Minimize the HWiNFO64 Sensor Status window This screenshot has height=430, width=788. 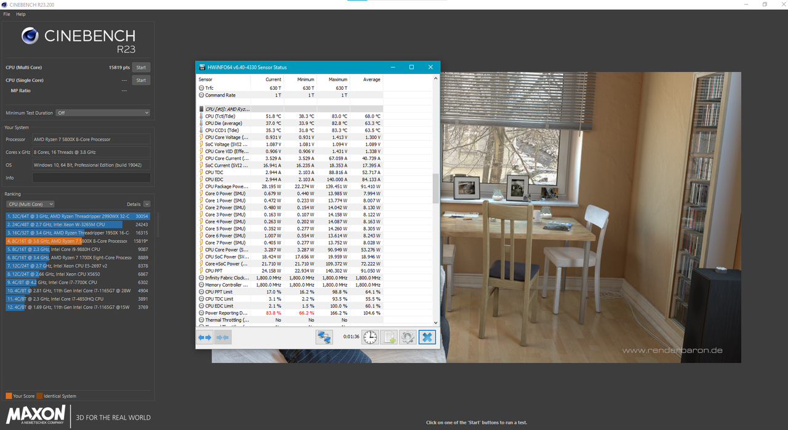pyautogui.click(x=393, y=67)
